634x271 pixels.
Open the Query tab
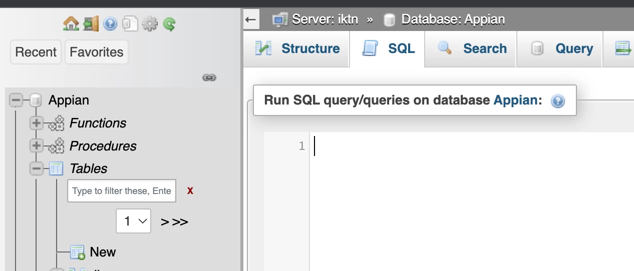(560, 48)
